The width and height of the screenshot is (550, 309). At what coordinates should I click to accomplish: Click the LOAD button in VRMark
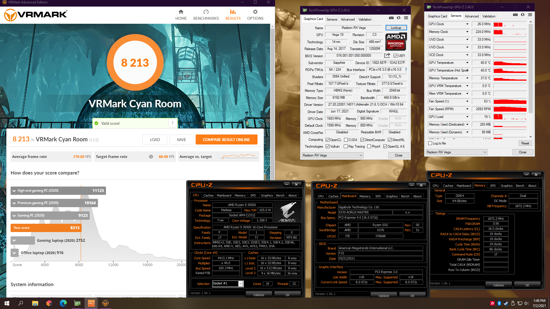tap(155, 140)
